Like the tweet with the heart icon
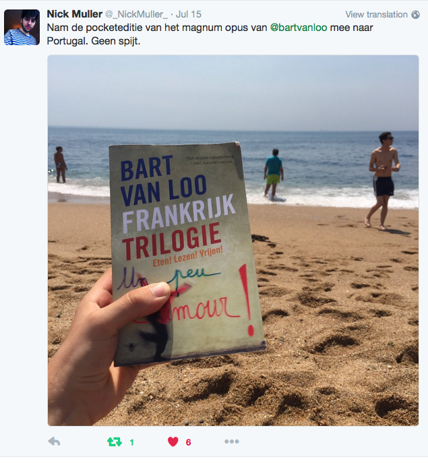428x463 pixels. (x=173, y=441)
